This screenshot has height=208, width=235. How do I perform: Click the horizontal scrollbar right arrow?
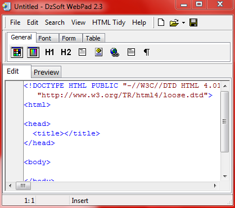click(215, 186)
